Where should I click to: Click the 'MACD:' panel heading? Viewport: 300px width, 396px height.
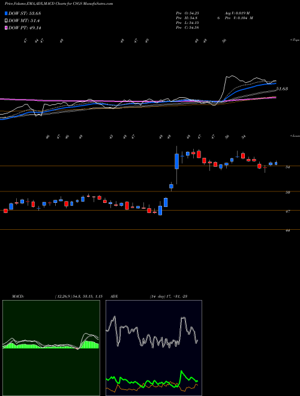click(x=18, y=296)
